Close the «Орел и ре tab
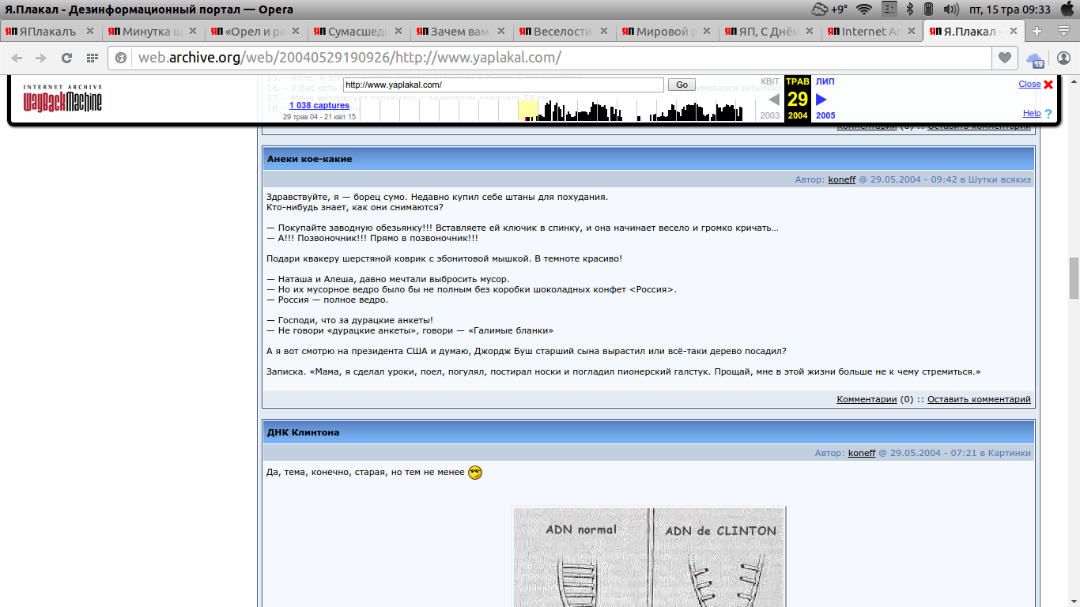Image resolution: width=1080 pixels, height=607 pixels. pyautogui.click(x=296, y=32)
